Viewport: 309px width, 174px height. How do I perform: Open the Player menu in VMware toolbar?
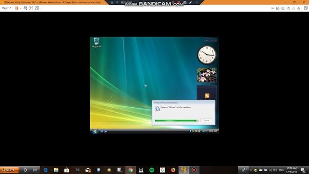pos(6,8)
